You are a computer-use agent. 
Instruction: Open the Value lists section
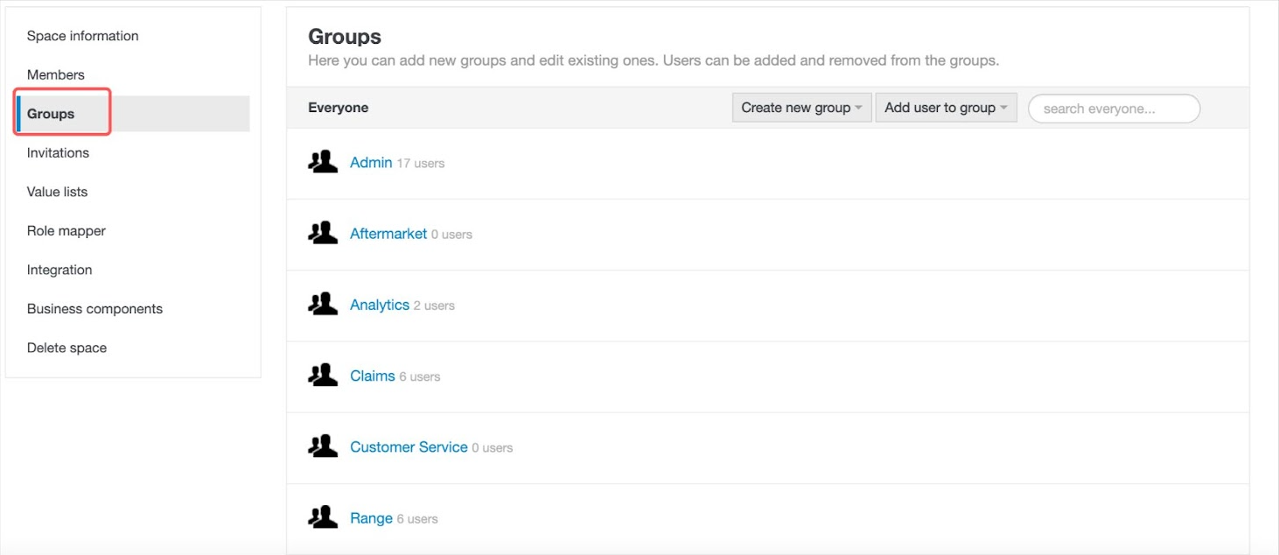57,192
